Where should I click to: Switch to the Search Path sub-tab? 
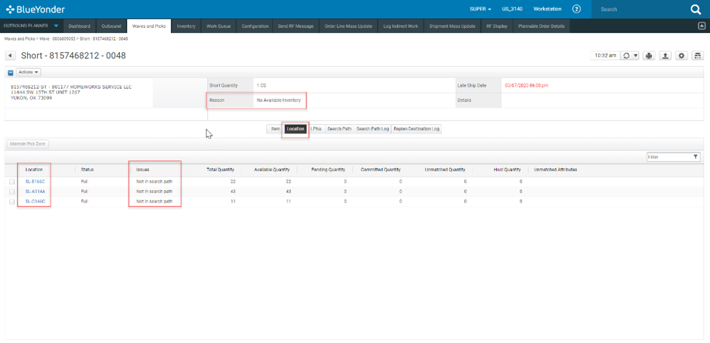pyautogui.click(x=339, y=129)
